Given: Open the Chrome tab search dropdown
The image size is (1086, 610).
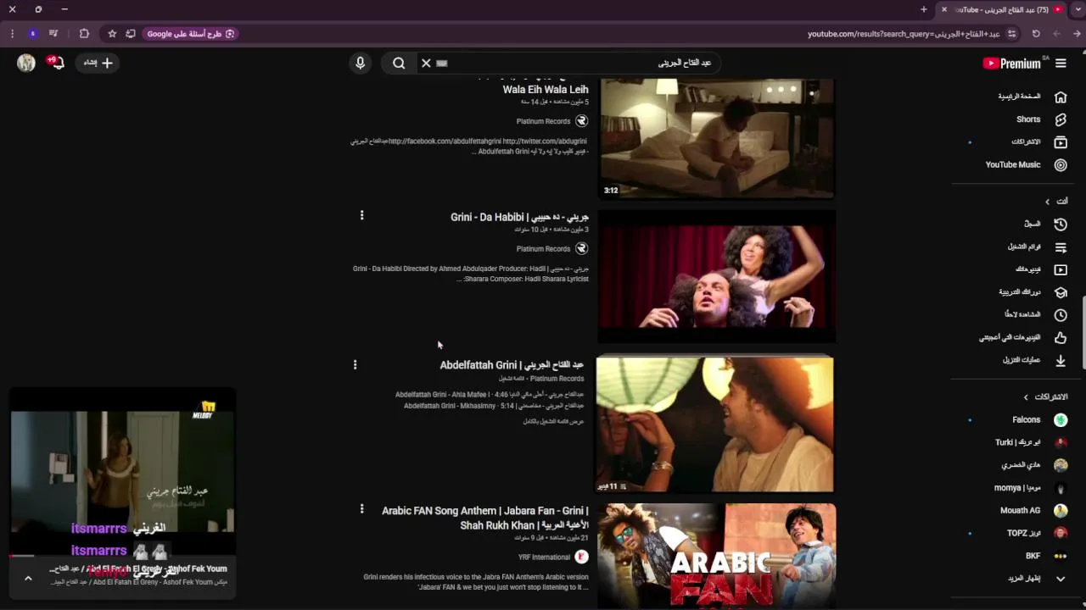Looking at the screenshot, I should pyautogui.click(x=1078, y=9).
